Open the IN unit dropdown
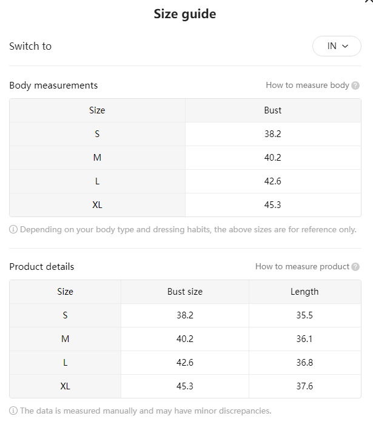Image resolution: width=373 pixels, height=433 pixels. coord(337,46)
